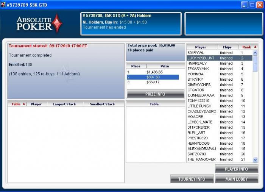Image resolution: width=265 pixels, height=192 pixels.
Task: Click Player header in tables list
Action: pyautogui.click(x=37, y=104)
